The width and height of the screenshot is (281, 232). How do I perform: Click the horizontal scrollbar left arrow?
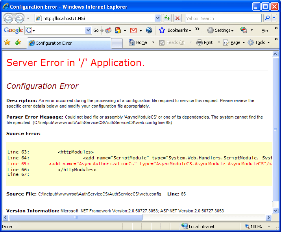point(5,217)
